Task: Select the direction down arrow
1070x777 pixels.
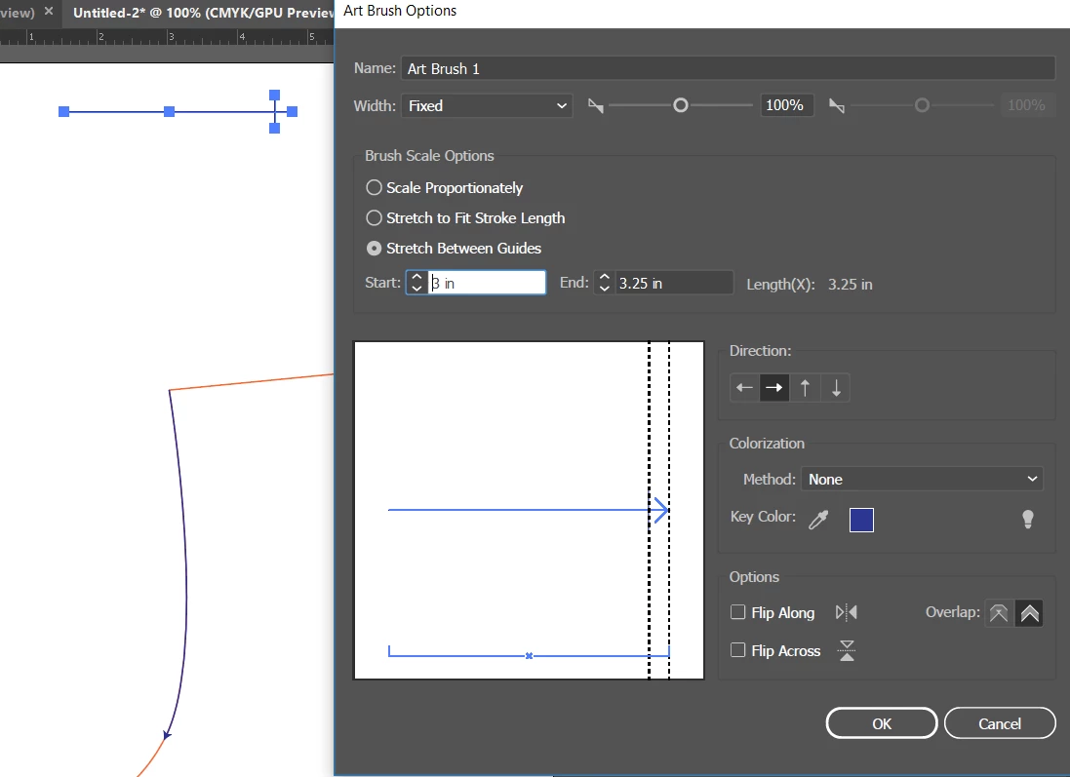Action: pos(836,388)
